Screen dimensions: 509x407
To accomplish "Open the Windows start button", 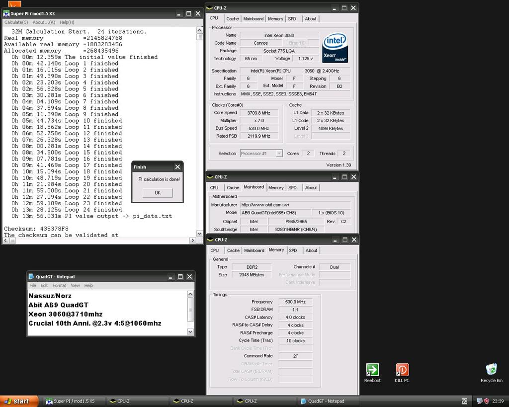I will (19, 401).
